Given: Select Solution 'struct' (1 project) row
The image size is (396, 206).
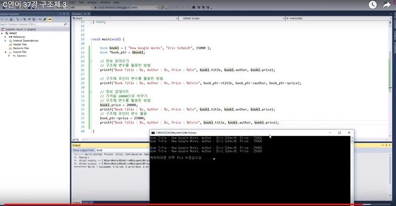Looking at the screenshot, I should coord(35,29).
